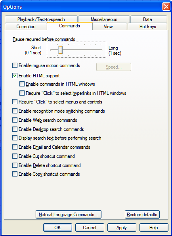The height and width of the screenshot is (236, 172).
Task: Click the pause duration slider thumb
Action: coord(60,50)
